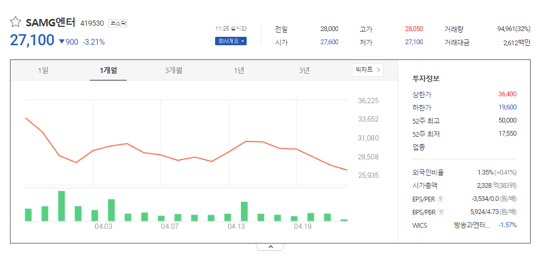This screenshot has height=254, width=538.
Task: Open the 회사개요 dropdown
Action: (230, 41)
